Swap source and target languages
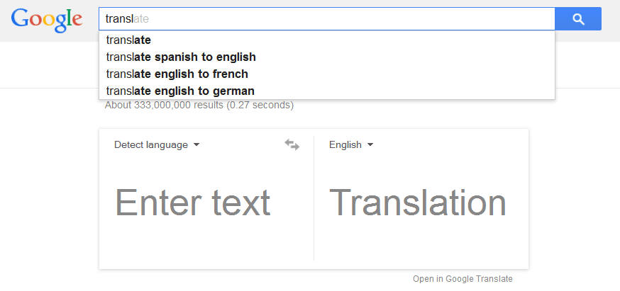The image size is (620, 291). pos(292,144)
